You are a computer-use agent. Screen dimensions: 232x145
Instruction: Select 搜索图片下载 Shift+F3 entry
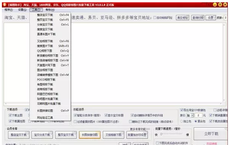tap(50, 46)
